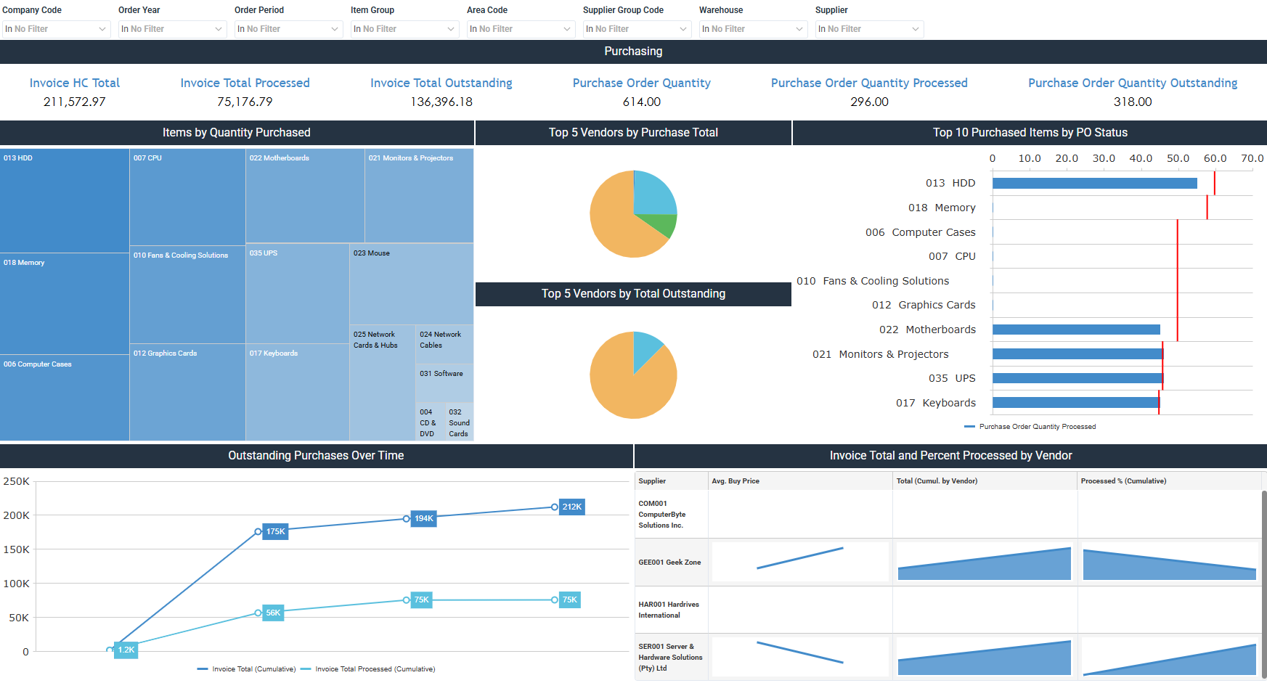Click the 021 Monitors & Projectors bar

pos(1077,353)
